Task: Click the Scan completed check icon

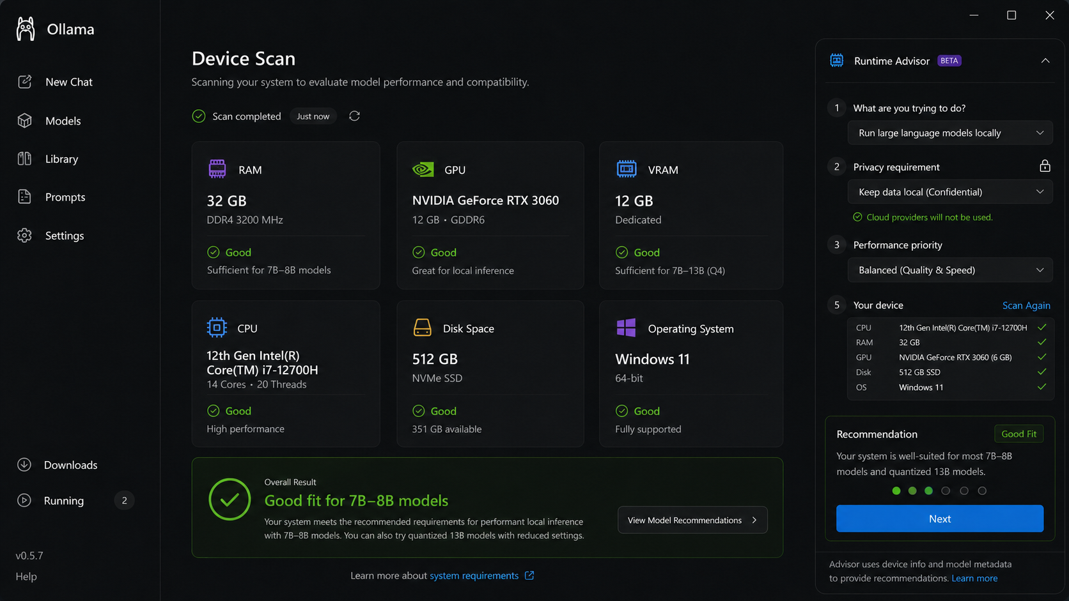Action: (199, 116)
